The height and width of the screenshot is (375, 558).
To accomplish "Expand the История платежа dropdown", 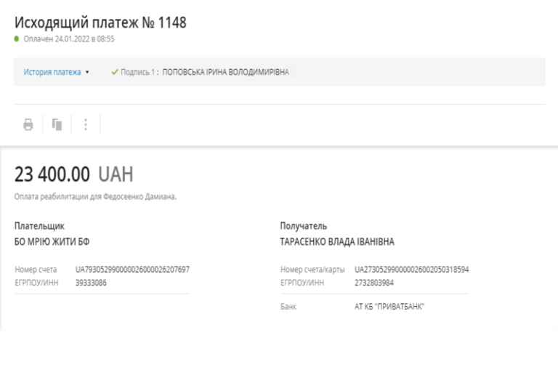I will pyautogui.click(x=56, y=72).
